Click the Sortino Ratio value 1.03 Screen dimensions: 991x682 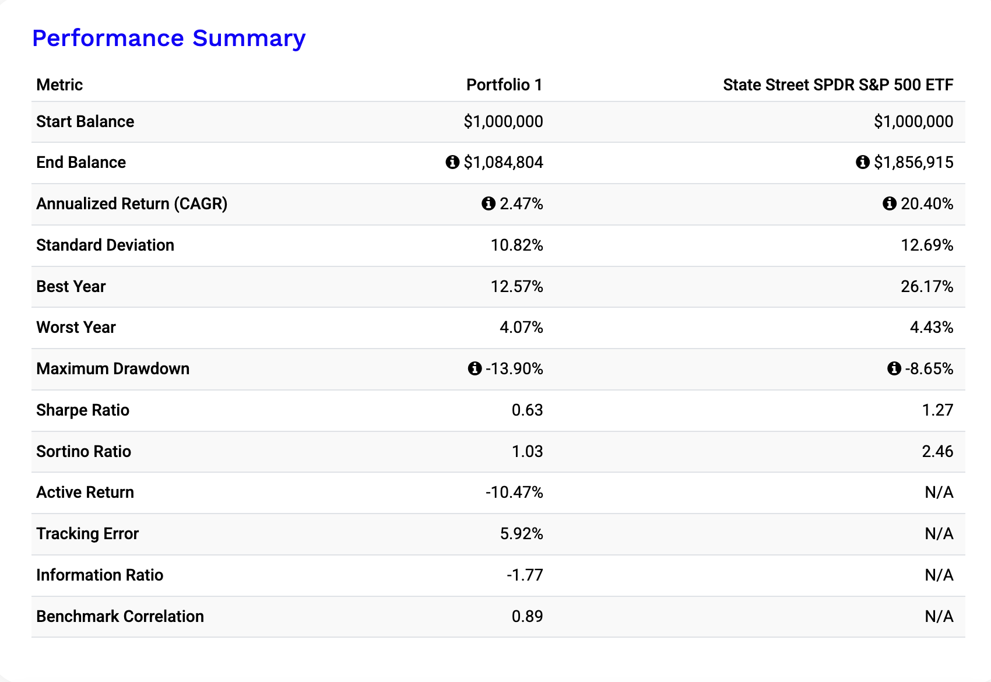[x=528, y=452]
